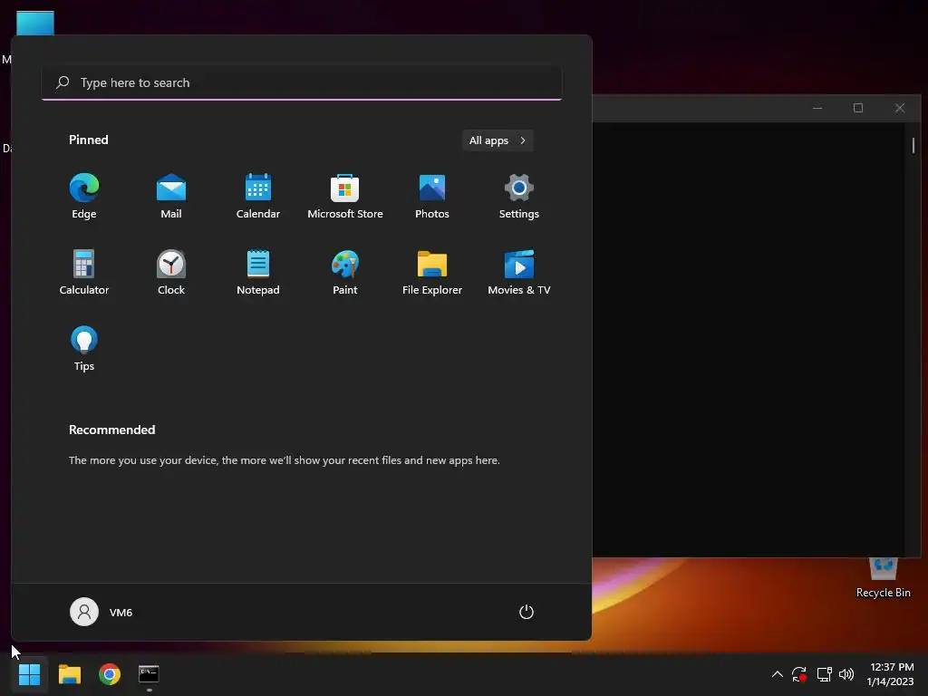Open the VM6 user account menu
Viewport: 928px width, 696px height.
point(101,612)
